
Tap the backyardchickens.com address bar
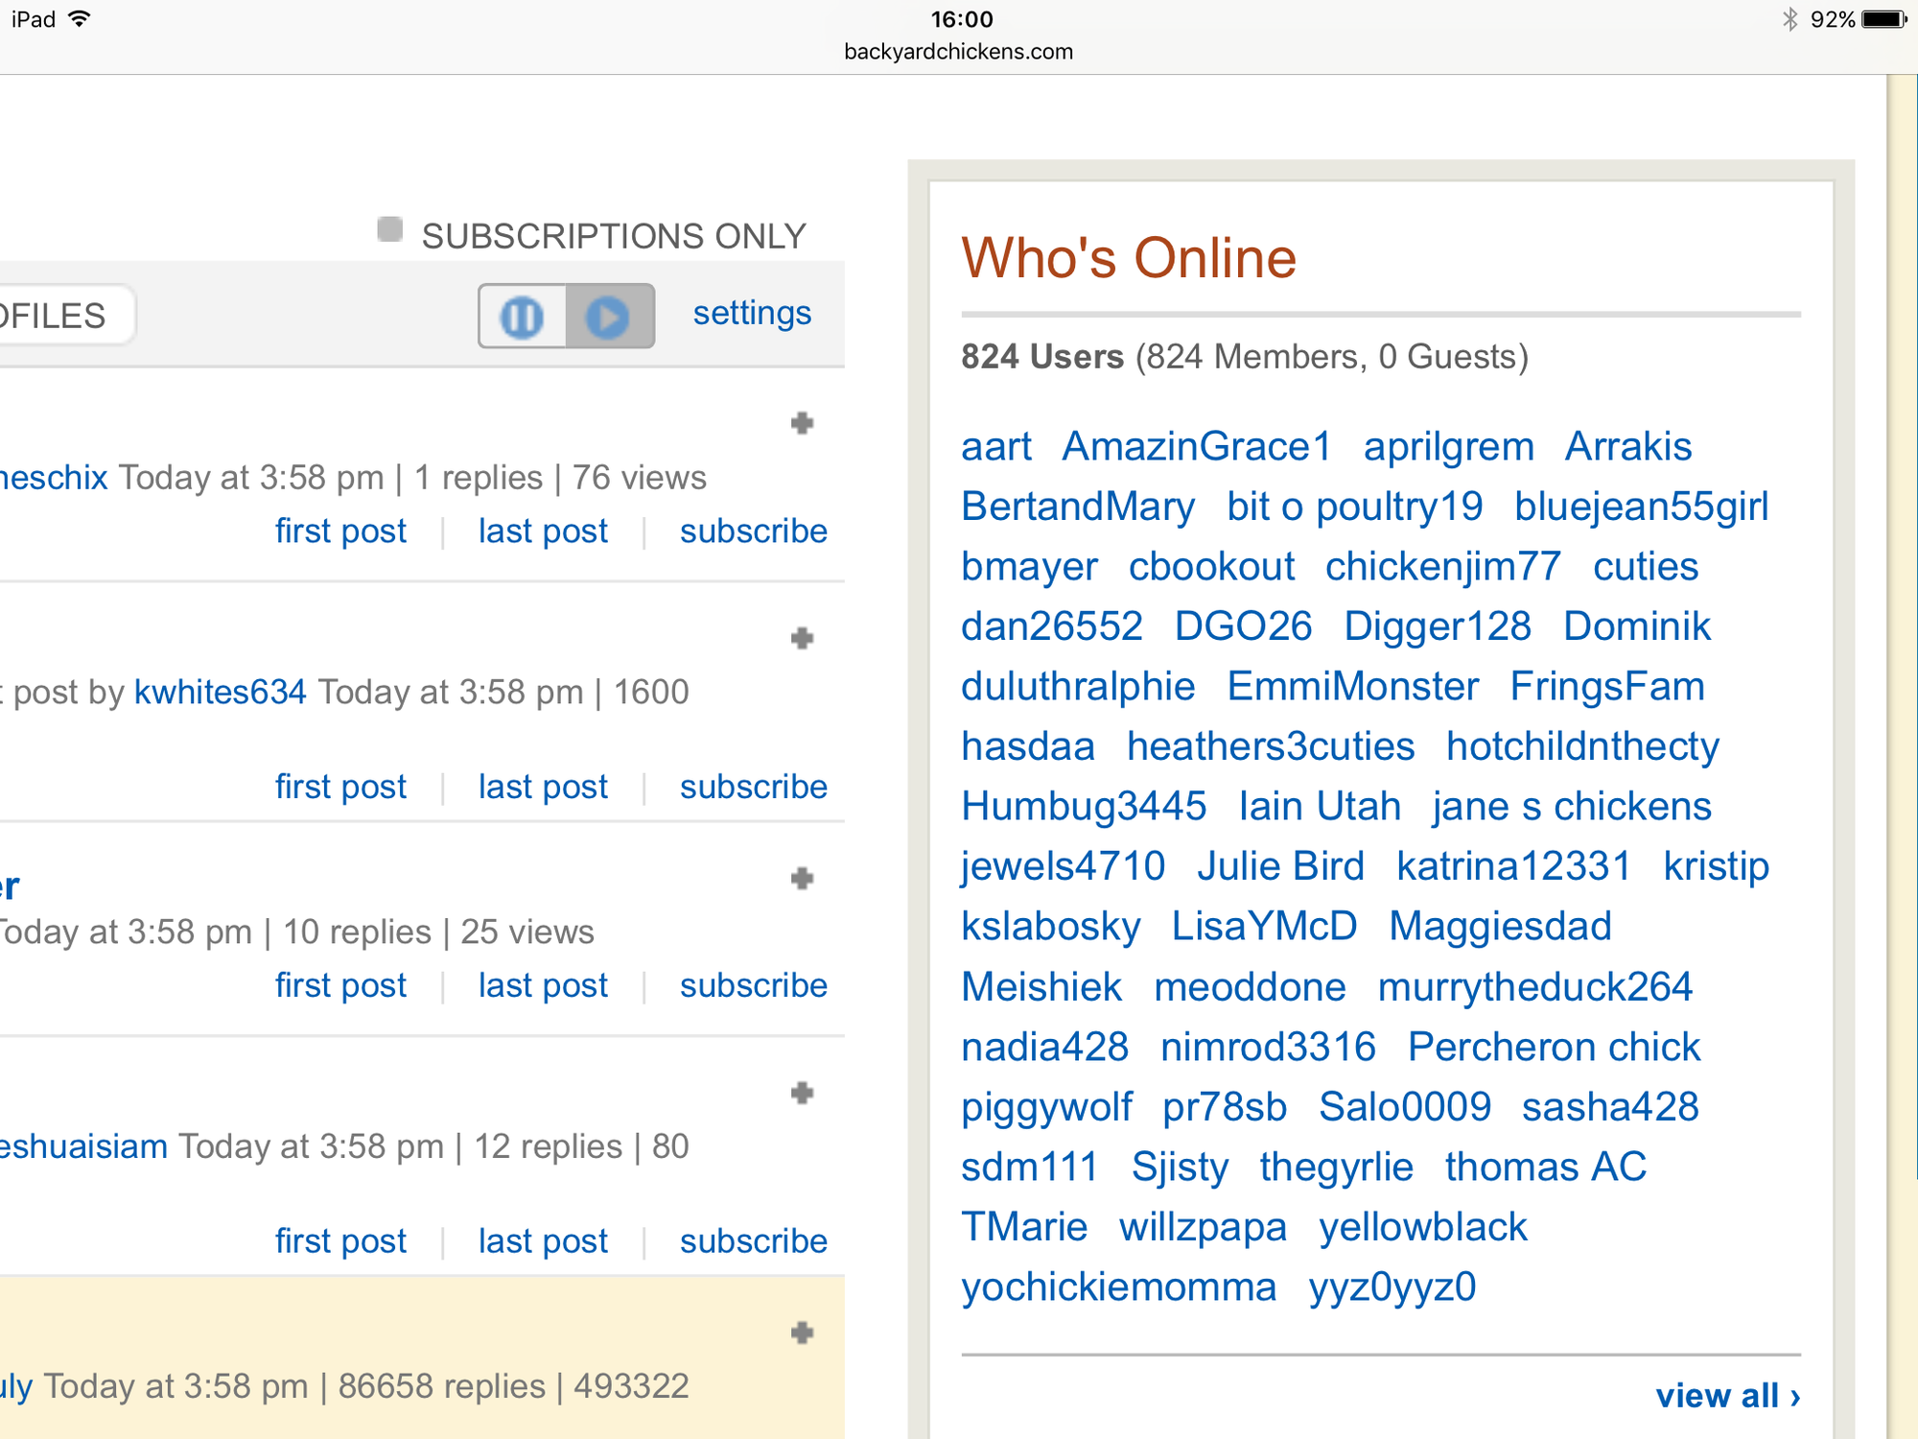958,52
